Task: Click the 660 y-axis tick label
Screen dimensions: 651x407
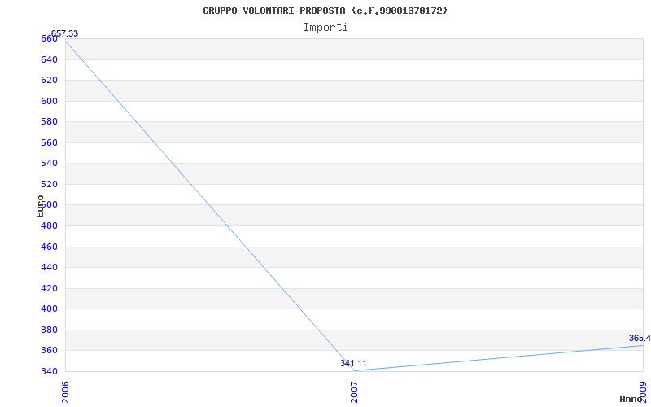Action: 49,38
